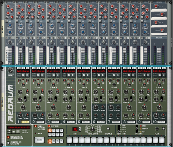Mute mixer channel 1 with M button
173x147 pixels.
point(6,38)
